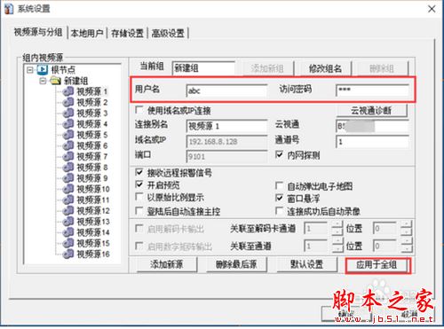Image resolution: width=444 pixels, height=329 pixels.
Task: Click the camera icon of 视频源16
Action: 68,254
